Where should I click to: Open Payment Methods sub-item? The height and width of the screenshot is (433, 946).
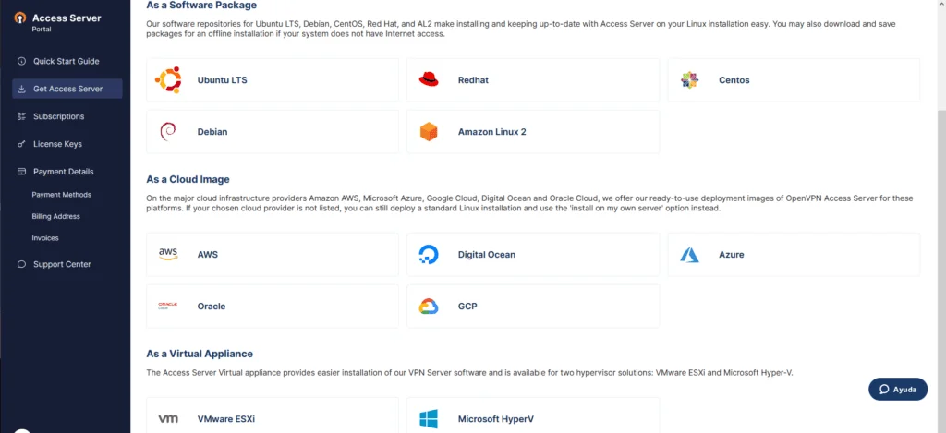[x=62, y=195]
